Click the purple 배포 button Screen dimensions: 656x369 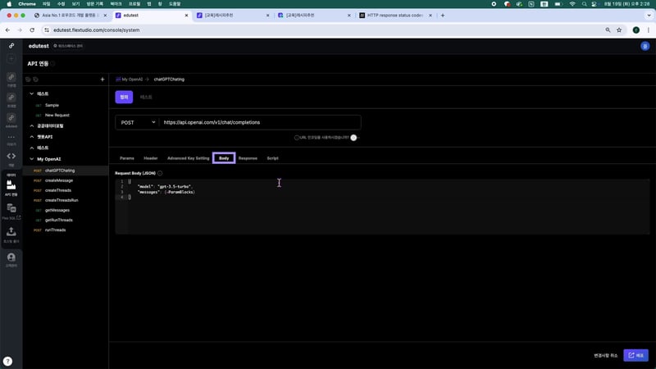[x=636, y=355]
